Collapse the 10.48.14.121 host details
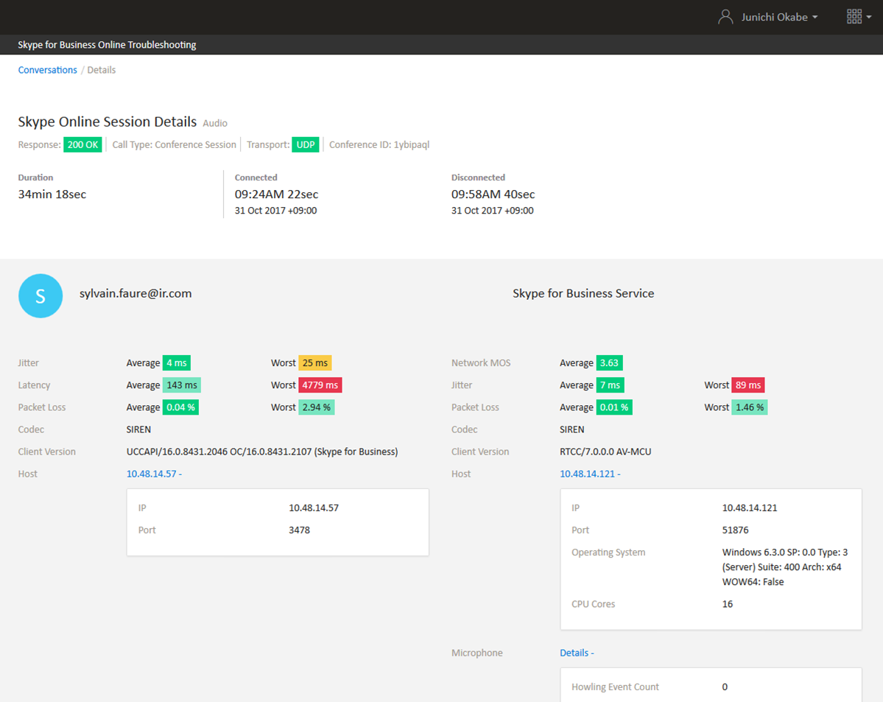Viewport: 883px width, 702px height. pyautogui.click(x=590, y=474)
